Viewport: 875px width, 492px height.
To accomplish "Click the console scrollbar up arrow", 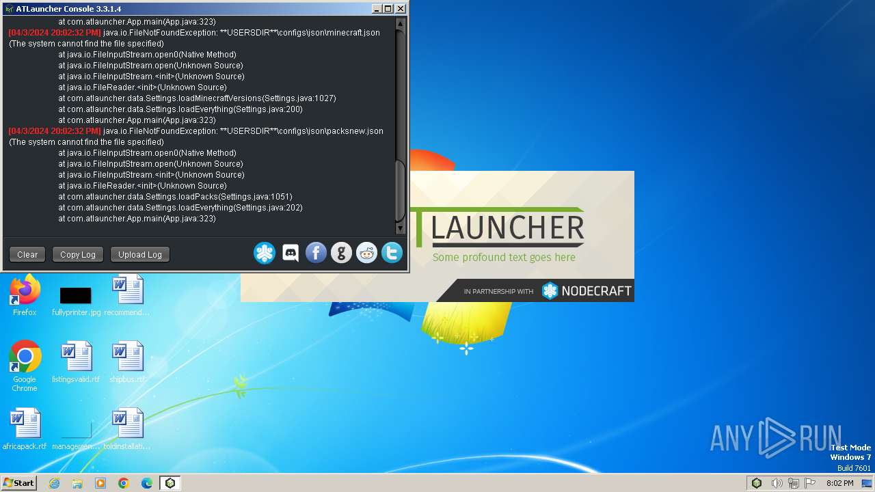I will point(401,23).
